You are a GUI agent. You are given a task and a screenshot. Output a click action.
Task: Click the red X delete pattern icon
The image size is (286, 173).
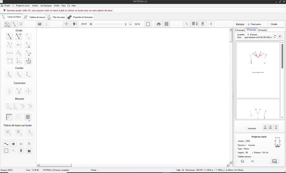pyautogui.click(x=280, y=36)
